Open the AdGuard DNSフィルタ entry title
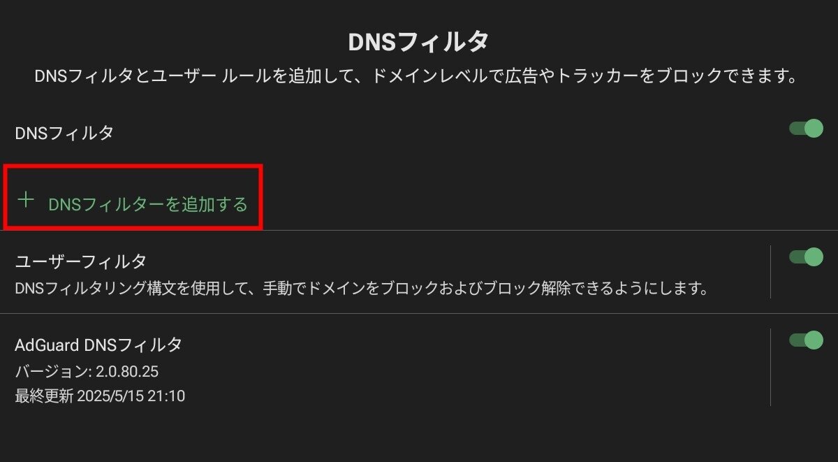The image size is (838, 462). pos(98,345)
